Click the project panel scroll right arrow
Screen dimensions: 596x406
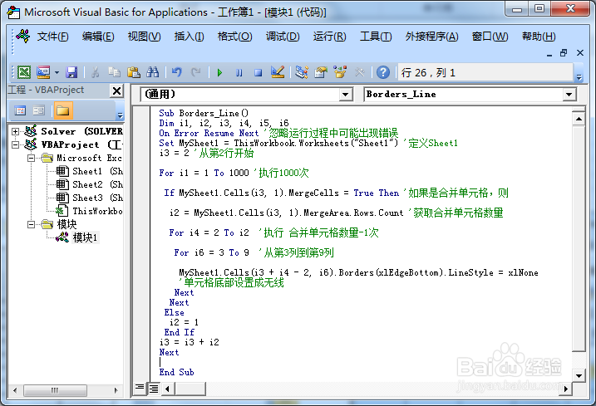pyautogui.click(x=116, y=390)
